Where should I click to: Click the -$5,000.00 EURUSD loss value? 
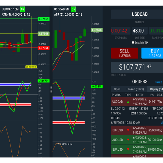click(x=154, y=130)
